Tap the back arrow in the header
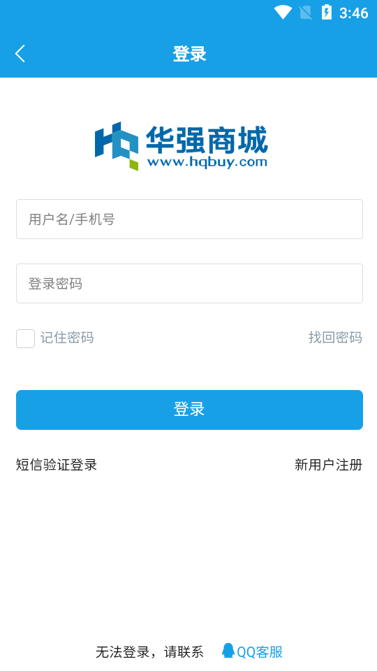This screenshot has height=671, width=377. 20,54
